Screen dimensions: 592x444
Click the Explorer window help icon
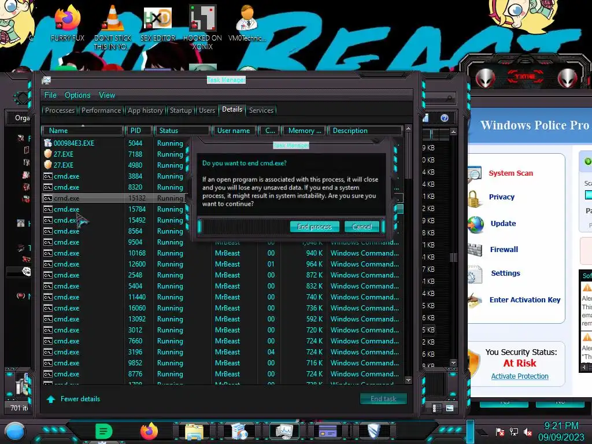445,118
